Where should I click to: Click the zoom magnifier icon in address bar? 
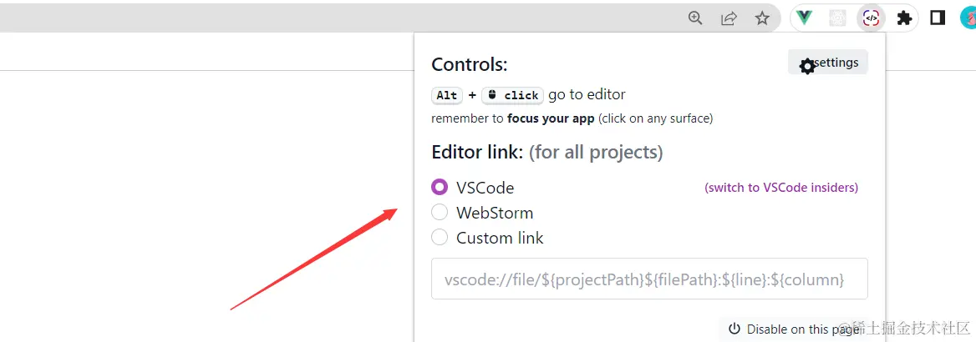[695, 18]
